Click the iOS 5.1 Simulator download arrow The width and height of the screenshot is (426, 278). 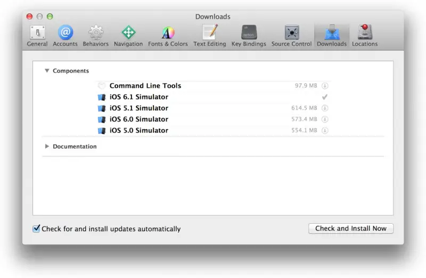(325, 108)
